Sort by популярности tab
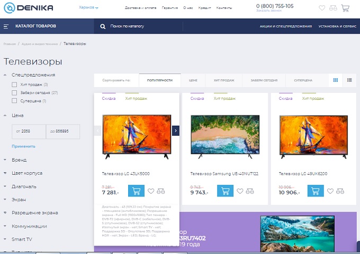The image size is (360, 254). pyautogui.click(x=160, y=80)
